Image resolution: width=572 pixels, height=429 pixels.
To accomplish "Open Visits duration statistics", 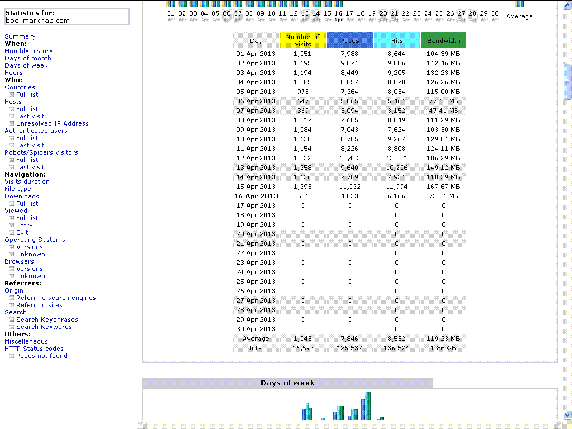I will [x=27, y=182].
